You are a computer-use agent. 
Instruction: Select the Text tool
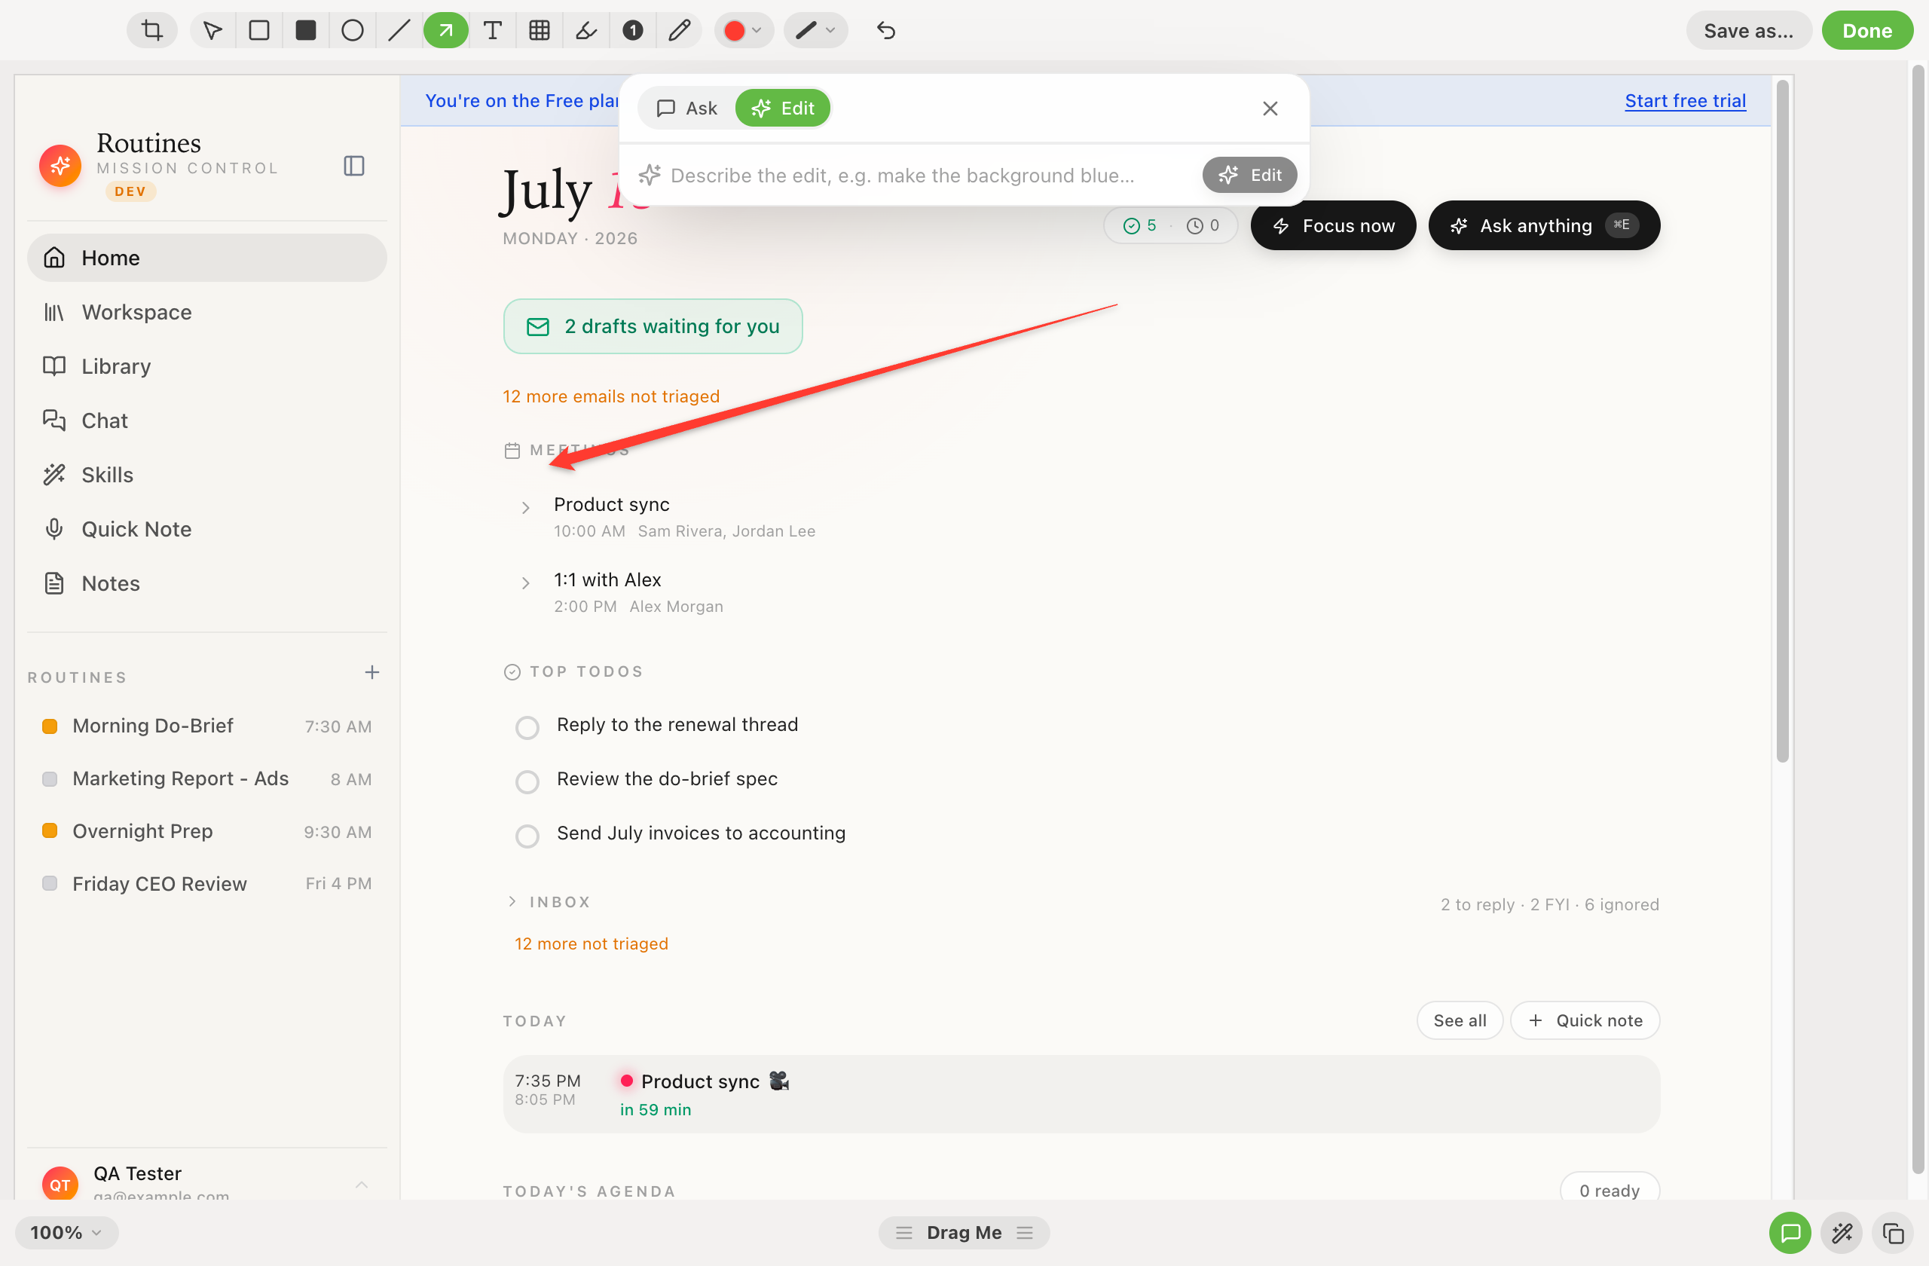click(x=492, y=31)
